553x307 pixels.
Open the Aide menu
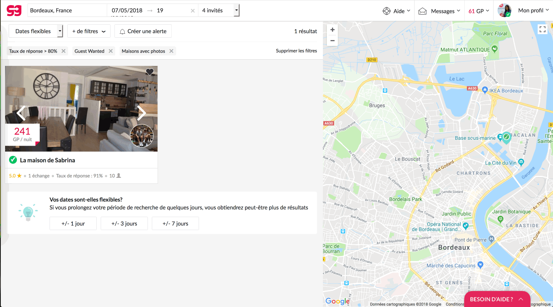point(396,11)
